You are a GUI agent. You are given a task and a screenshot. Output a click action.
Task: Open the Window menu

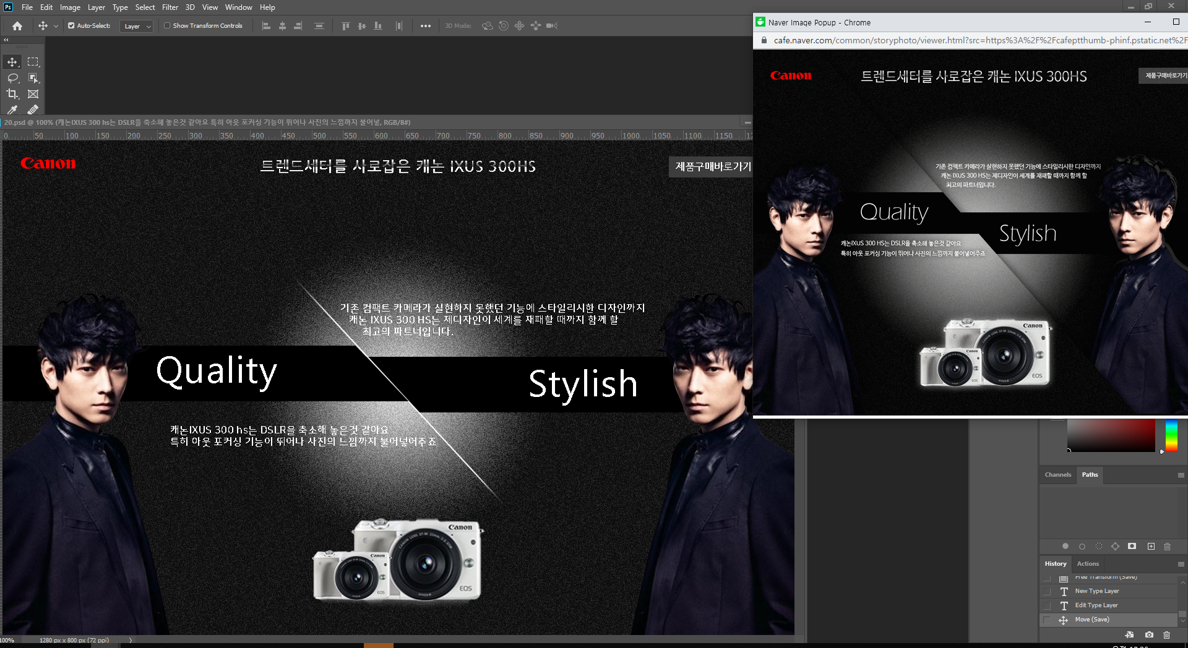(238, 7)
